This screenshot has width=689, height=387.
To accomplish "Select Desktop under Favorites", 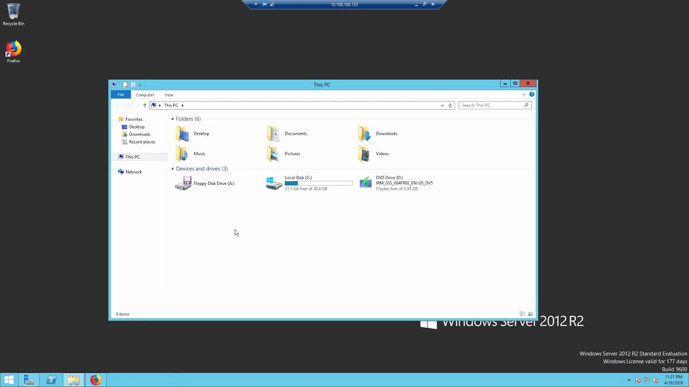I will tap(133, 127).
